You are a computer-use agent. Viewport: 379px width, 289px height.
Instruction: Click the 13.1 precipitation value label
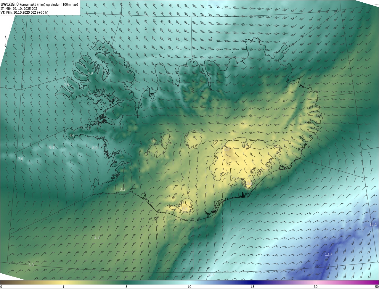pos(373,225)
